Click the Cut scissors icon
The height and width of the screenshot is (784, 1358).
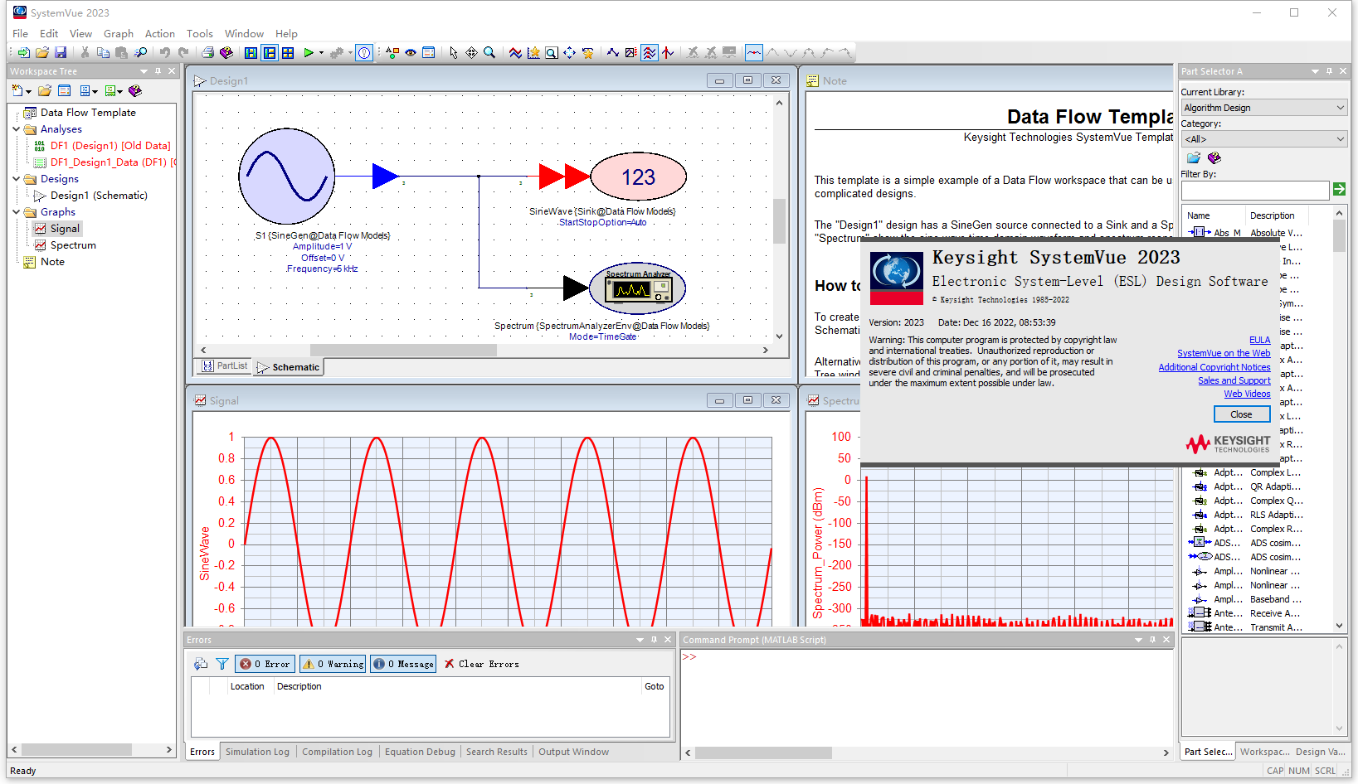tap(85, 53)
